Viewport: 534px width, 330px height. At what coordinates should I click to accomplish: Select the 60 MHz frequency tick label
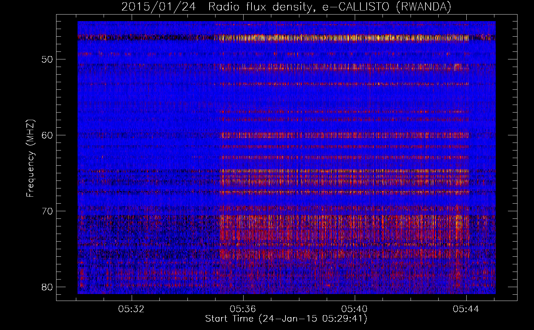[x=47, y=135]
